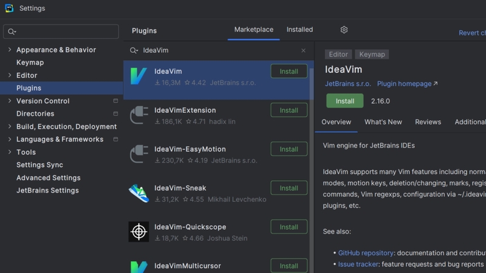
Task: Expand Appearance & Behavior settings group
Action: (10, 50)
